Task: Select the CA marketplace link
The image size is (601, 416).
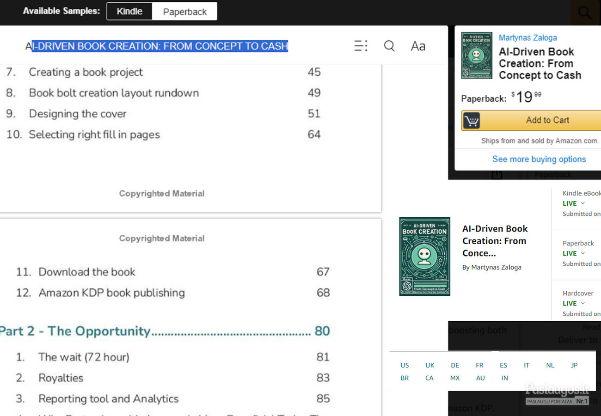Action: [429, 378]
